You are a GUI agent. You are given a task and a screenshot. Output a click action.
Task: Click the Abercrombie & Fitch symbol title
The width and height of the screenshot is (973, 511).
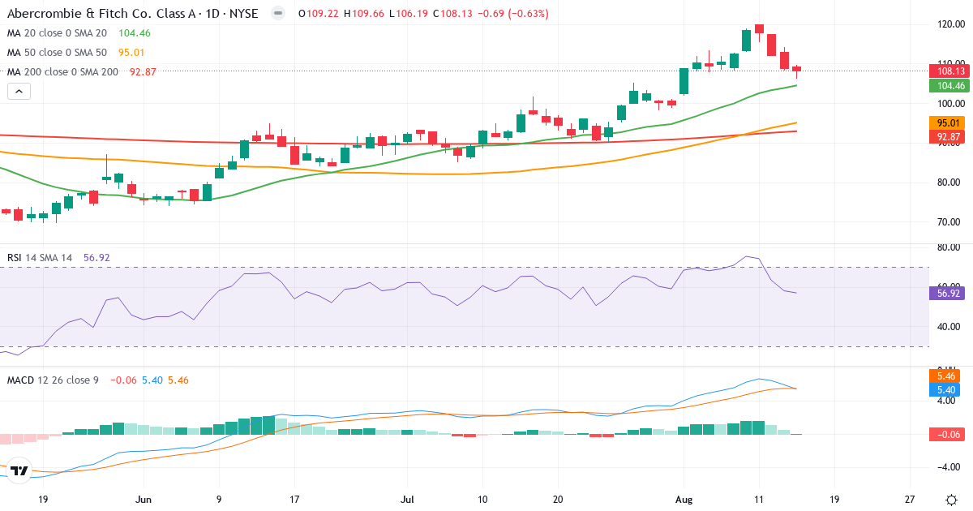click(x=135, y=14)
